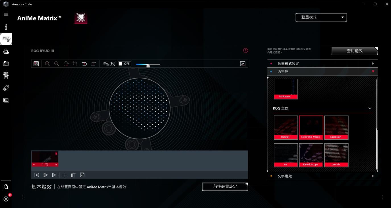Increase repeat count with plus button
This screenshot has height=208, width=391.
click(x=56, y=165)
